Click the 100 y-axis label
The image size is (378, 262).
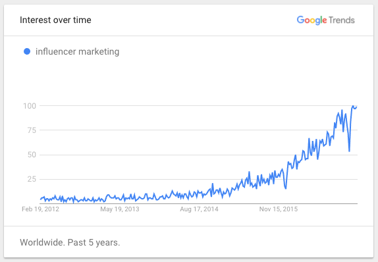pyautogui.click(x=30, y=106)
